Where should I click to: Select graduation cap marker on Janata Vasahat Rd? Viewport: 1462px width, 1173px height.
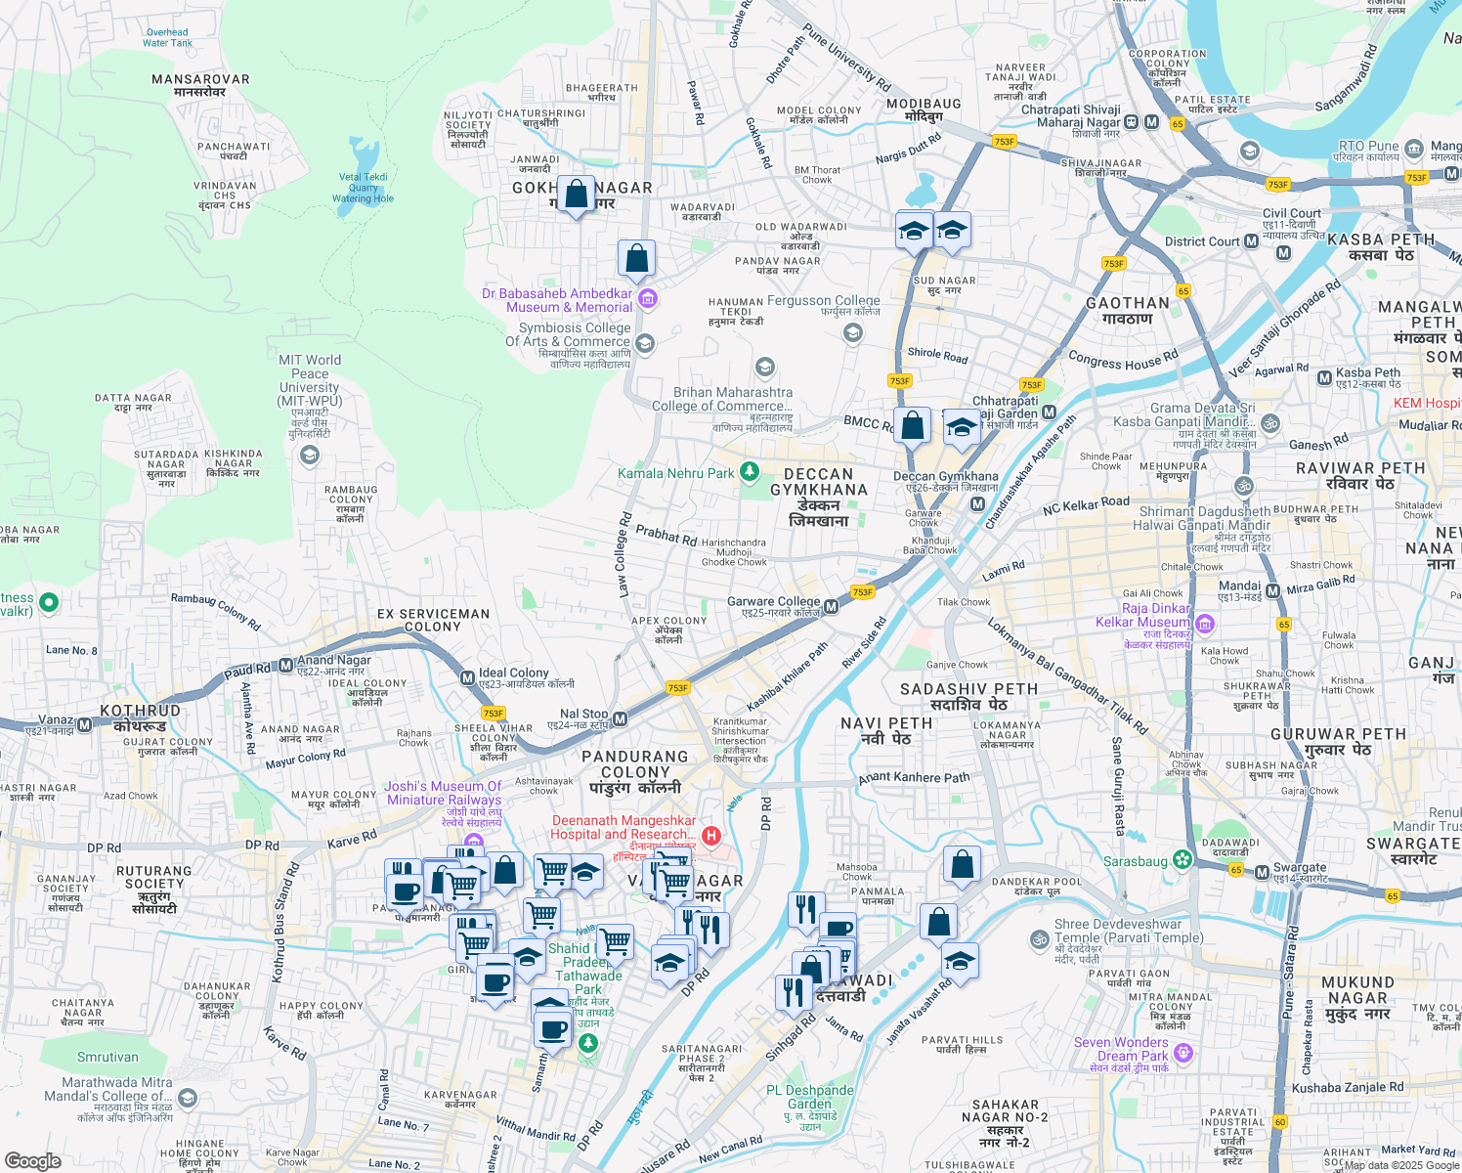(960, 963)
